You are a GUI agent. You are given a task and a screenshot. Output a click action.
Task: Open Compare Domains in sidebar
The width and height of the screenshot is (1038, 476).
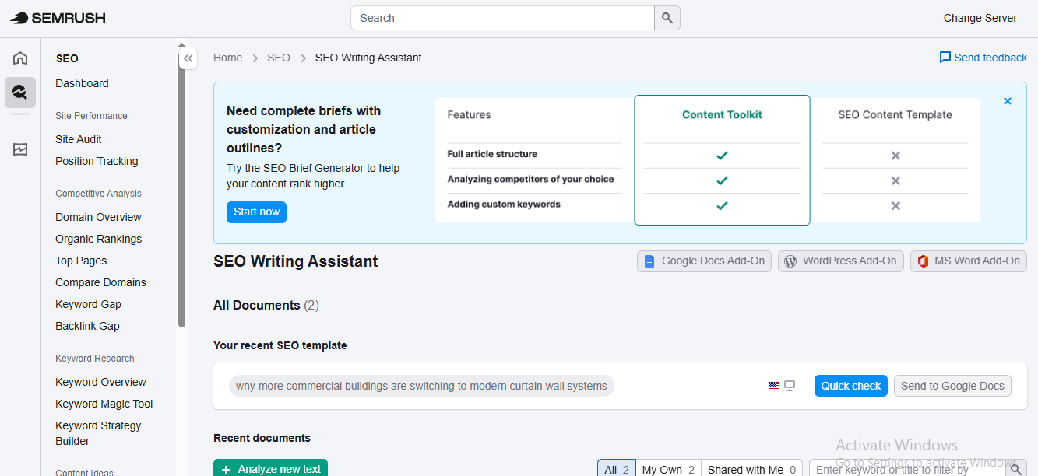[x=100, y=282]
